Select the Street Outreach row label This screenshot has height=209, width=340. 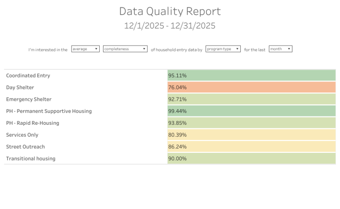(x=25, y=147)
